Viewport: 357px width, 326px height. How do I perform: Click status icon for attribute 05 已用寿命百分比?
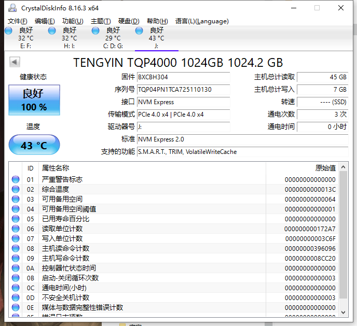pyautogui.click(x=16, y=219)
